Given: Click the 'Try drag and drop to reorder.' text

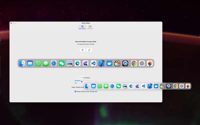Looking at the screenshot, I should click(86, 44).
